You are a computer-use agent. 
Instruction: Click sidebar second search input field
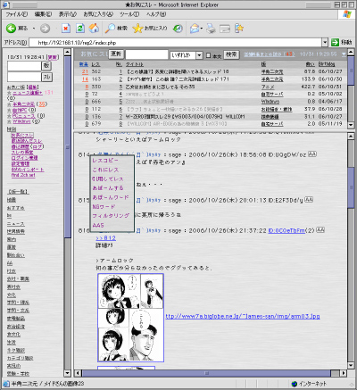point(24,77)
